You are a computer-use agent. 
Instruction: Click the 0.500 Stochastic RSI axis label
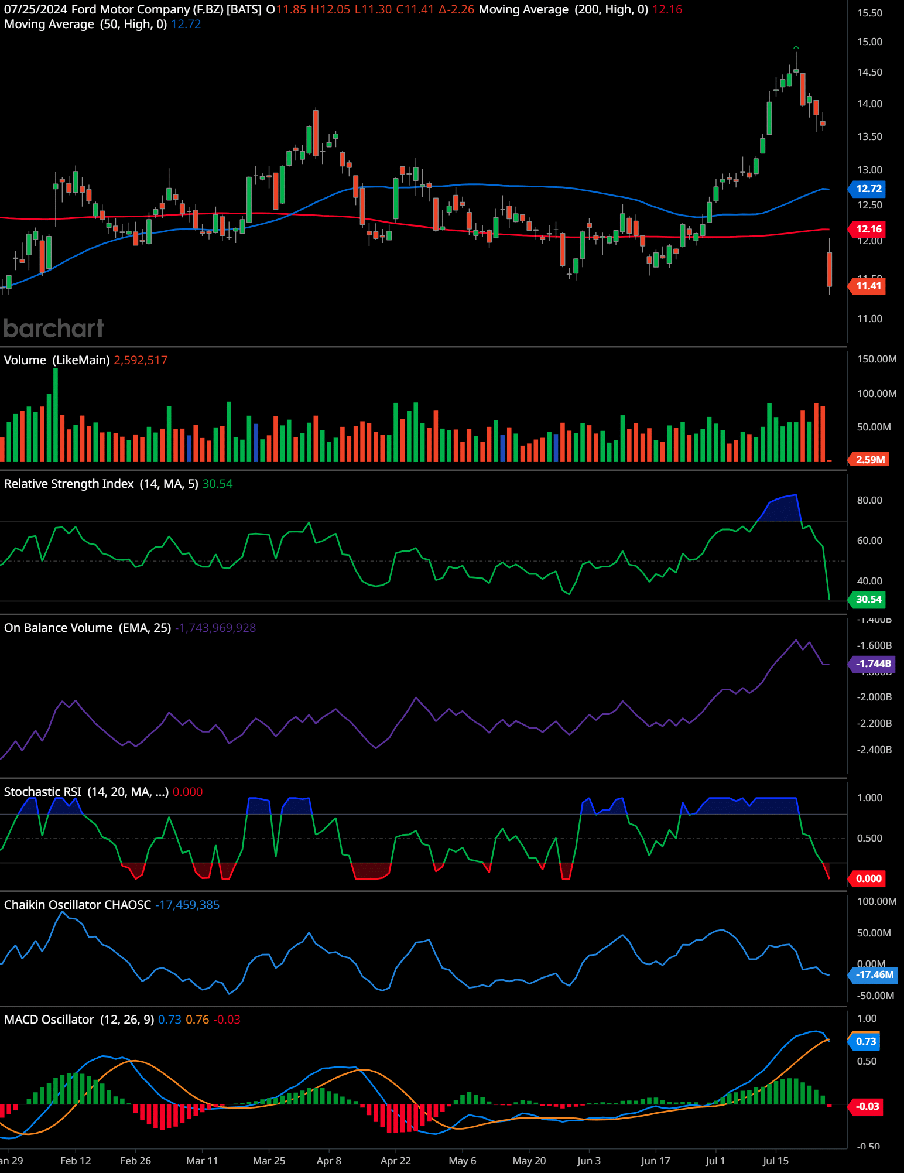click(x=869, y=838)
